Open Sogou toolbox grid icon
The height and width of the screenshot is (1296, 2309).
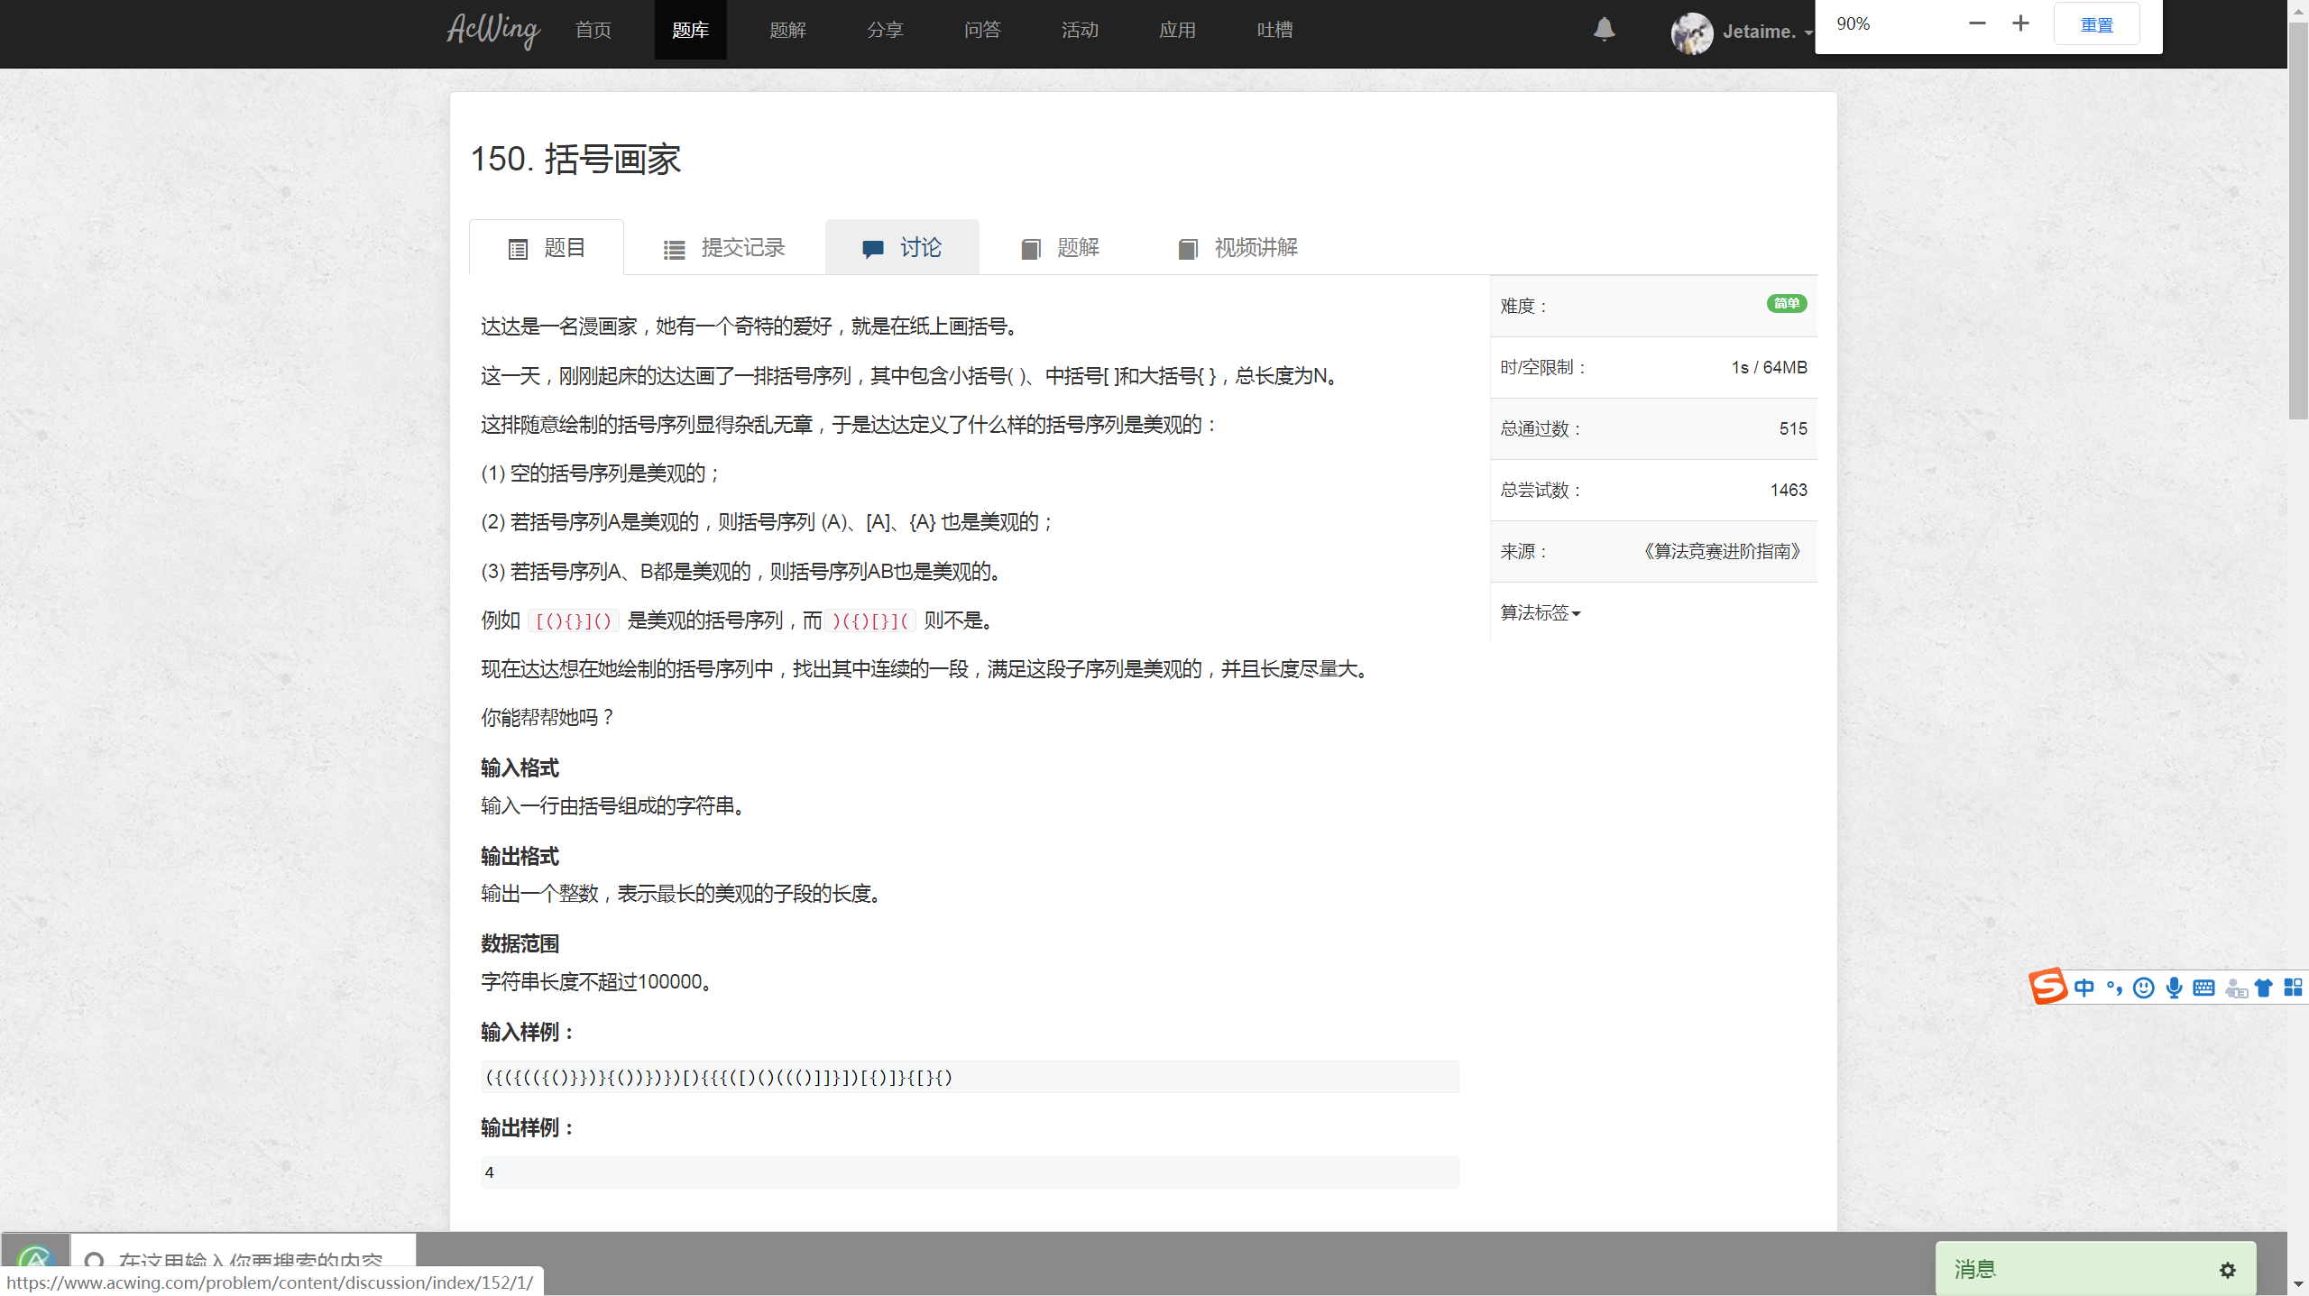[x=2293, y=988]
